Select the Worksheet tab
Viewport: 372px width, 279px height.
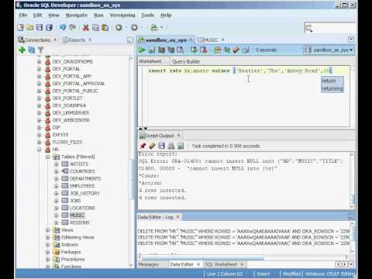[150, 61]
